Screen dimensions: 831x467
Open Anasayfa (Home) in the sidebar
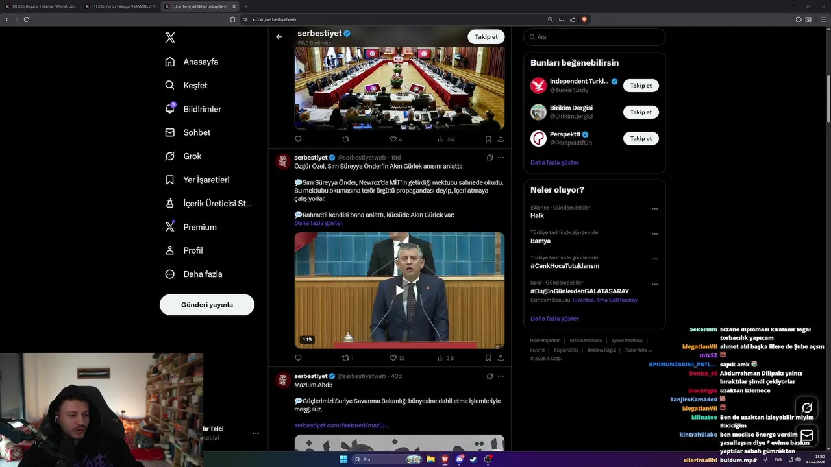click(192, 62)
